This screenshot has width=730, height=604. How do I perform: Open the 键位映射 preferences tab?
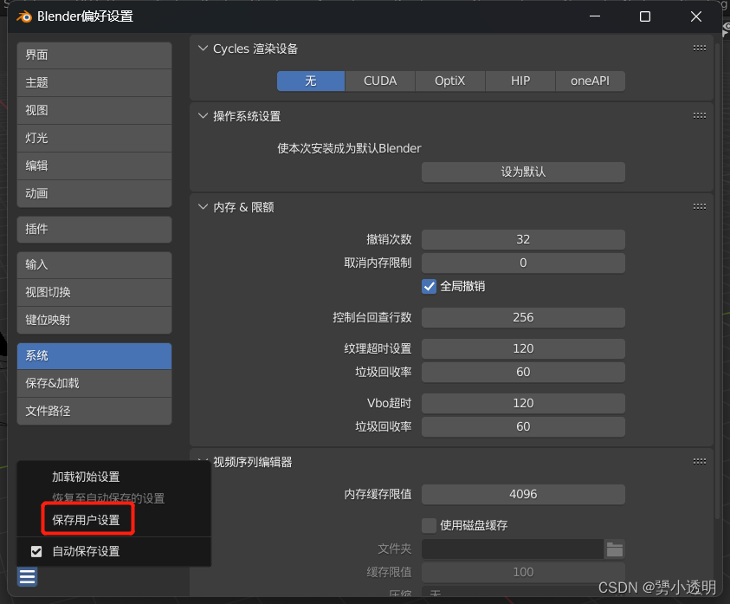(x=94, y=320)
